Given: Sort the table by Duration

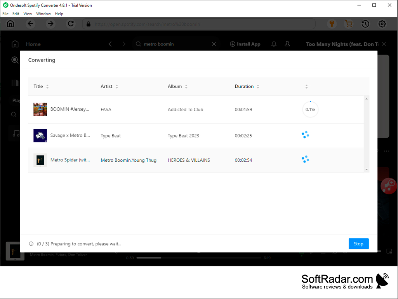Looking at the screenshot, I should [x=258, y=86].
